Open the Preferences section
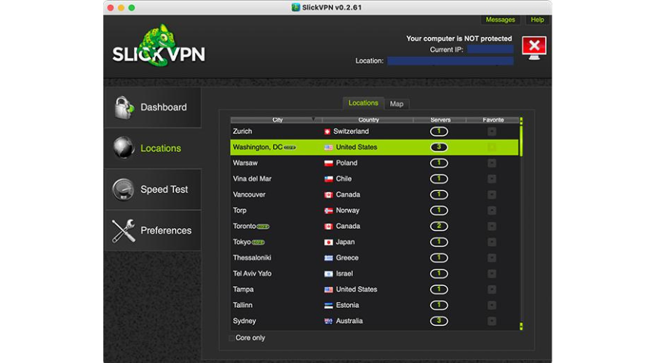 click(x=153, y=230)
